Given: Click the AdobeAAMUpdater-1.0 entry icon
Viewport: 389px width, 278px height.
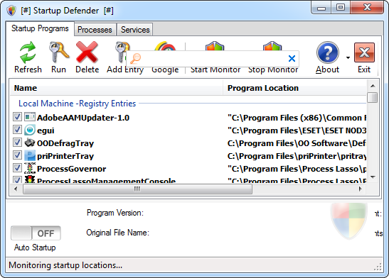Looking at the screenshot, I should pyautogui.click(x=30, y=117).
